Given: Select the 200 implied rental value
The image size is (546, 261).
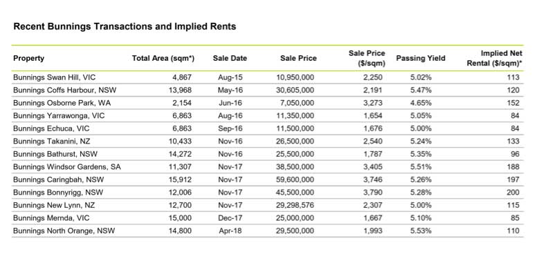Looking at the screenshot, I should [x=513, y=192].
